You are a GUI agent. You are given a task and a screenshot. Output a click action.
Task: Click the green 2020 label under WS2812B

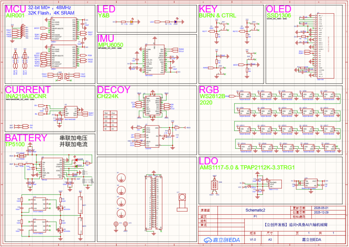click(206, 102)
